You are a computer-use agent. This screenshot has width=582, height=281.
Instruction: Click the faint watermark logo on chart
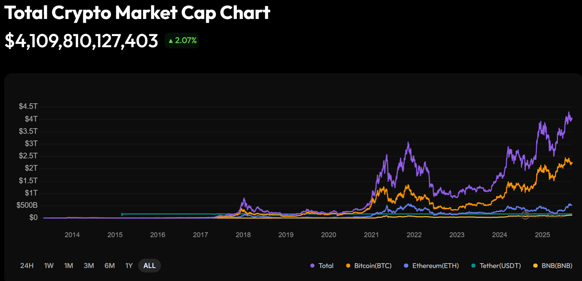(525, 215)
